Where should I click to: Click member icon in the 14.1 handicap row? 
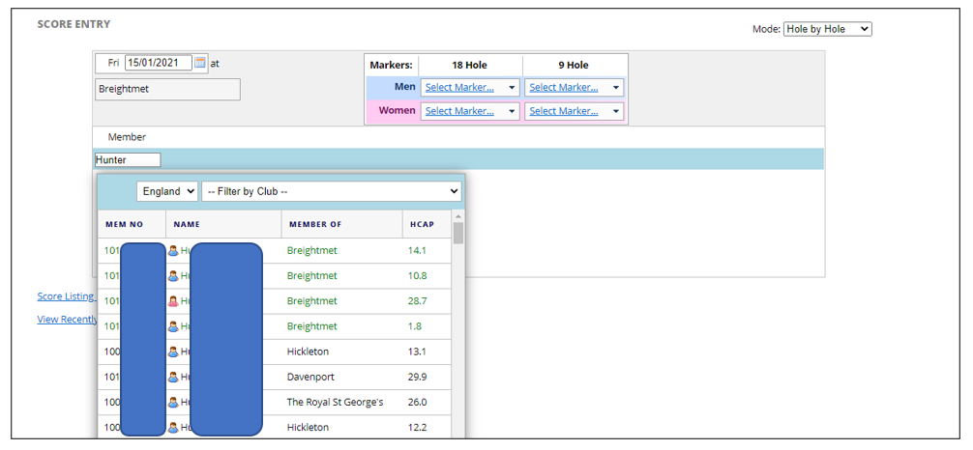pyautogui.click(x=173, y=251)
